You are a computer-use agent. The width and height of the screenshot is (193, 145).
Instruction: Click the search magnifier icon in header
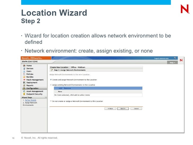[175, 58]
